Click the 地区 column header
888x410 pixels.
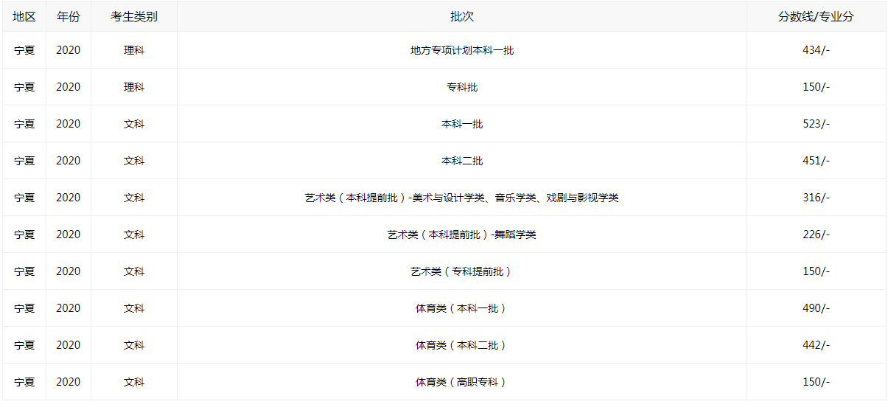24,17
